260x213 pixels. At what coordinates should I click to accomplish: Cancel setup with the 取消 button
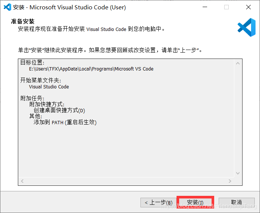tap(237, 203)
